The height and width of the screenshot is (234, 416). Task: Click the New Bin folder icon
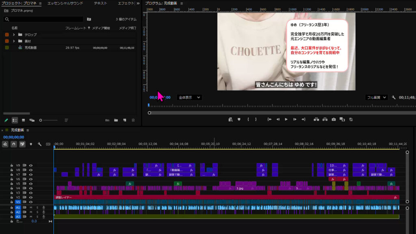(x=116, y=120)
